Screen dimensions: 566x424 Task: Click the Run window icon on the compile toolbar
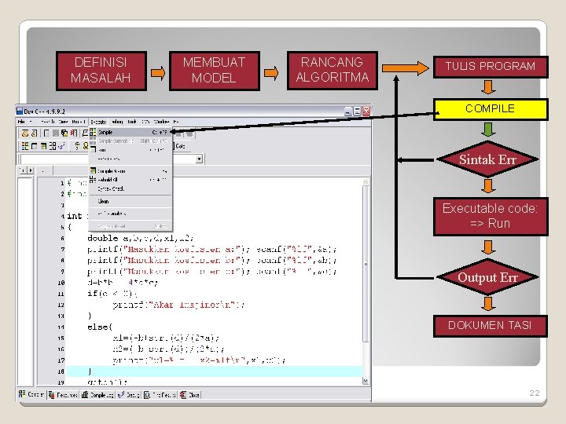34,146
